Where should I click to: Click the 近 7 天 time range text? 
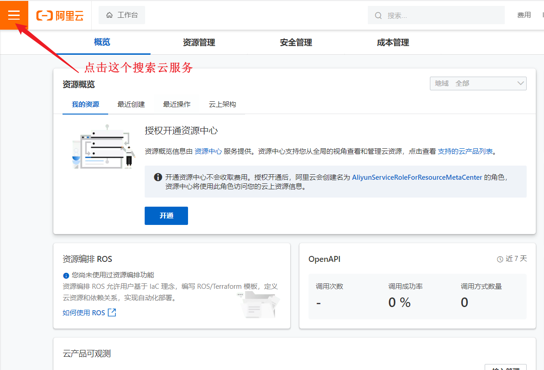coord(516,259)
